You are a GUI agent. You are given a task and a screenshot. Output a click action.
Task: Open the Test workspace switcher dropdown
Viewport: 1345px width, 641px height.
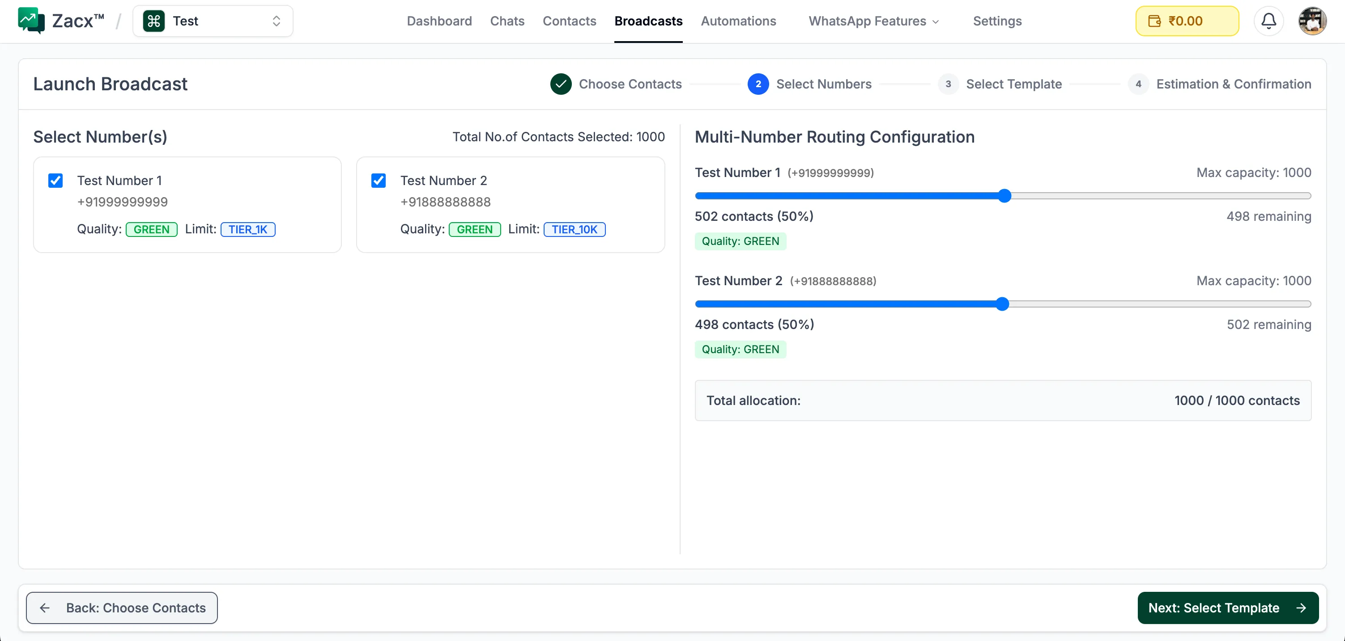pos(213,21)
